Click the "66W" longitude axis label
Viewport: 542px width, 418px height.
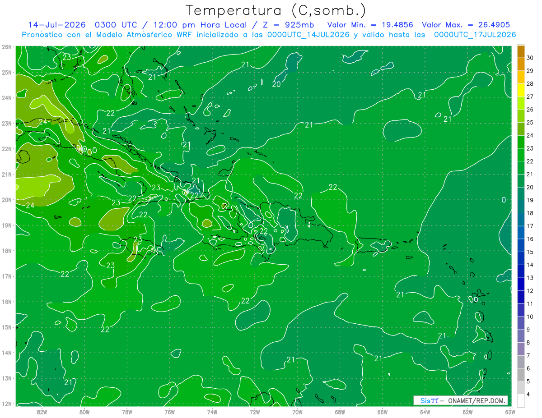[x=382, y=411]
